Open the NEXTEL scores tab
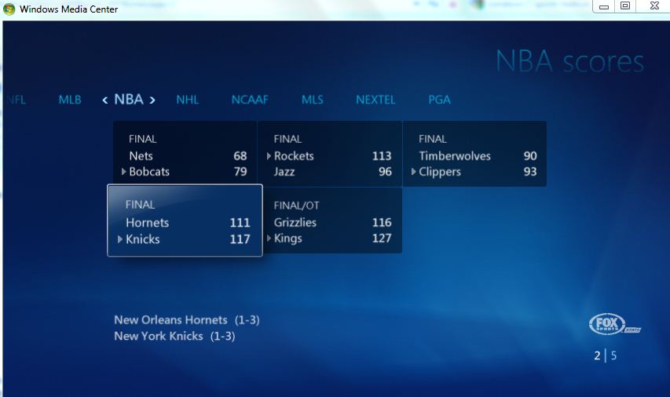 375,100
